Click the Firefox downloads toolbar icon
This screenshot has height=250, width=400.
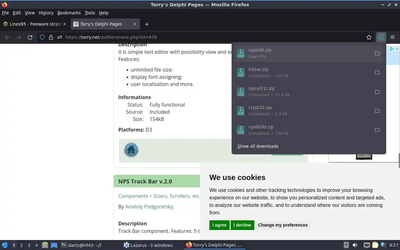pos(381,37)
